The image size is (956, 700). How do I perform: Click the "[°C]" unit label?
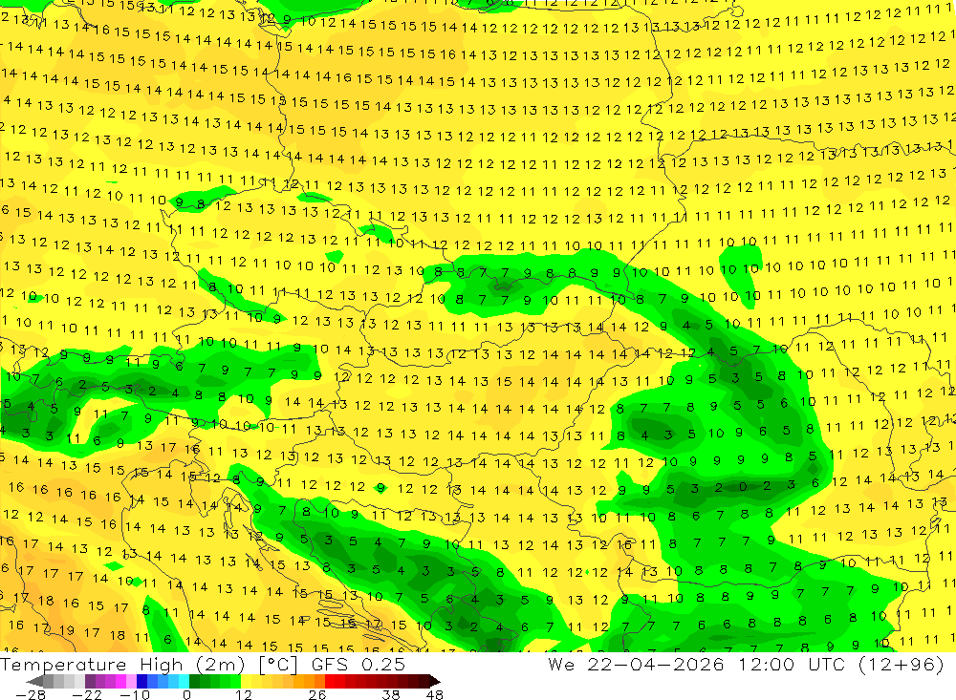click(277, 666)
